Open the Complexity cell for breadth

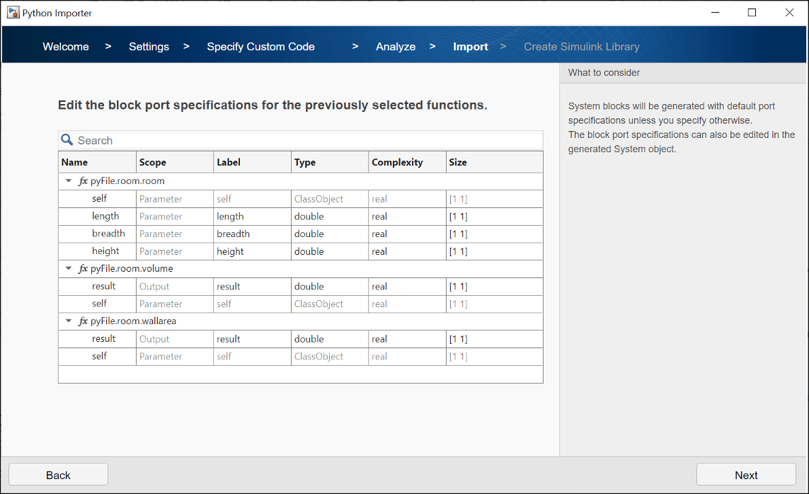pos(407,234)
